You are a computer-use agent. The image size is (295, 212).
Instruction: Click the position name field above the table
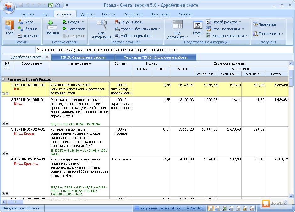pyautogui.click(x=164, y=50)
